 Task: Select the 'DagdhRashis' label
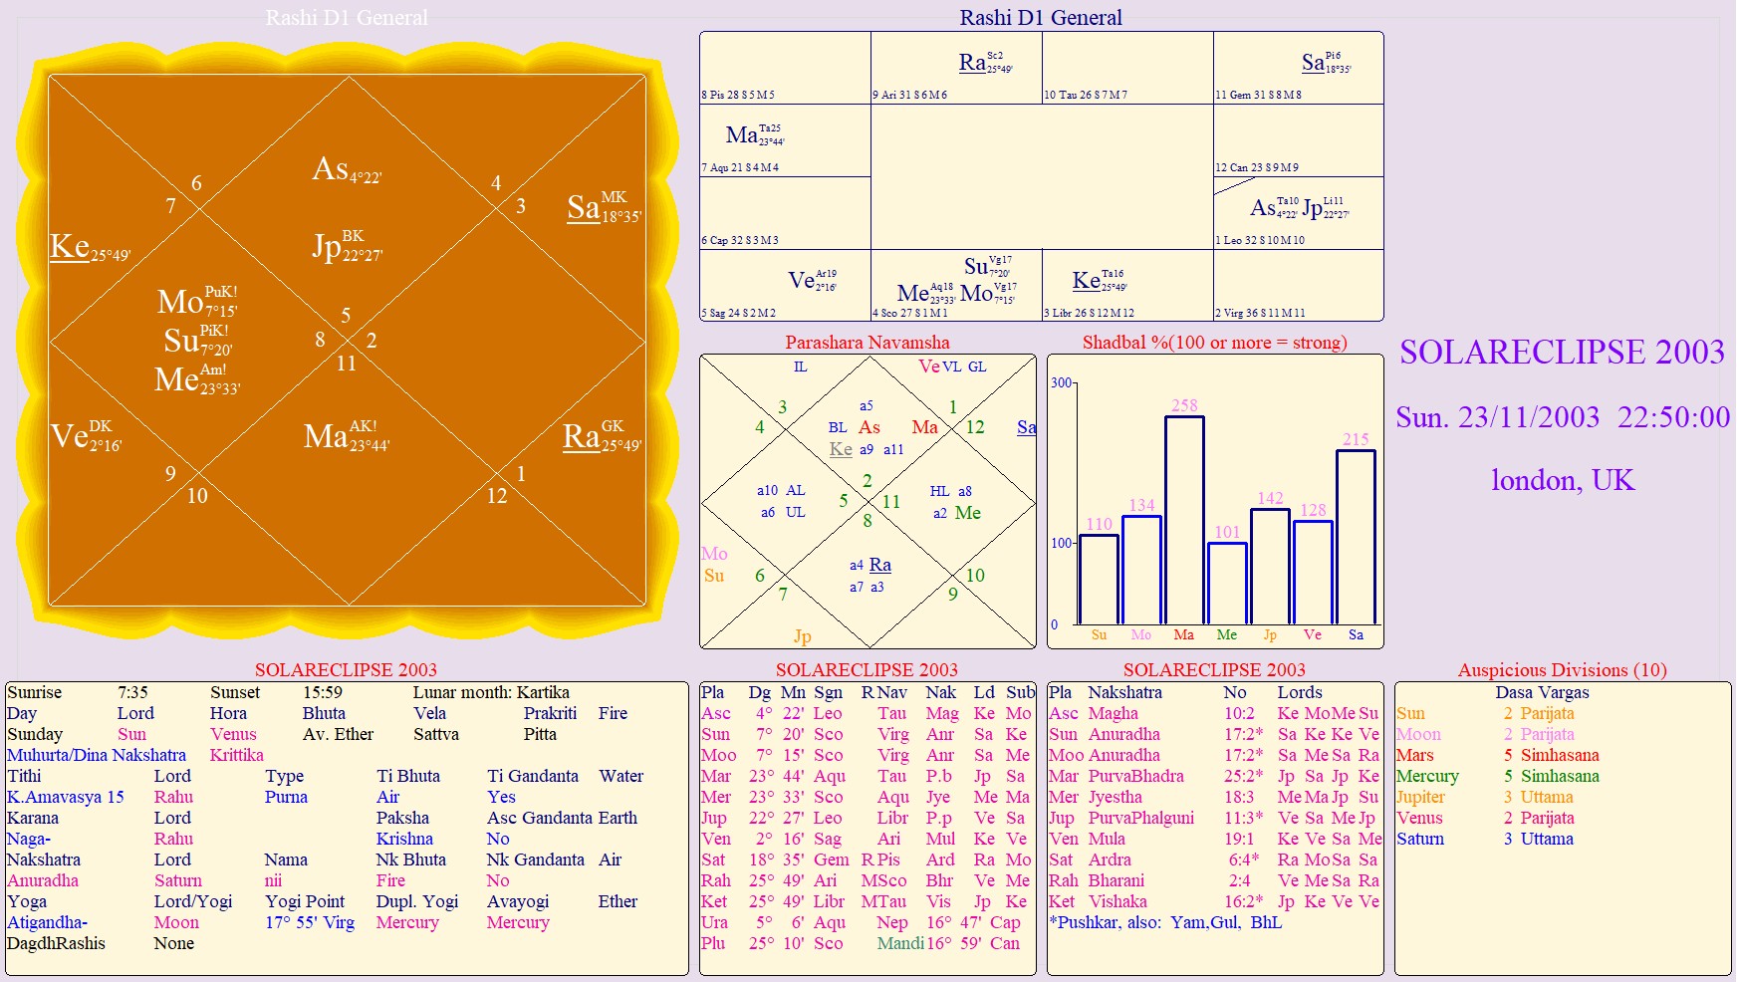pos(56,943)
